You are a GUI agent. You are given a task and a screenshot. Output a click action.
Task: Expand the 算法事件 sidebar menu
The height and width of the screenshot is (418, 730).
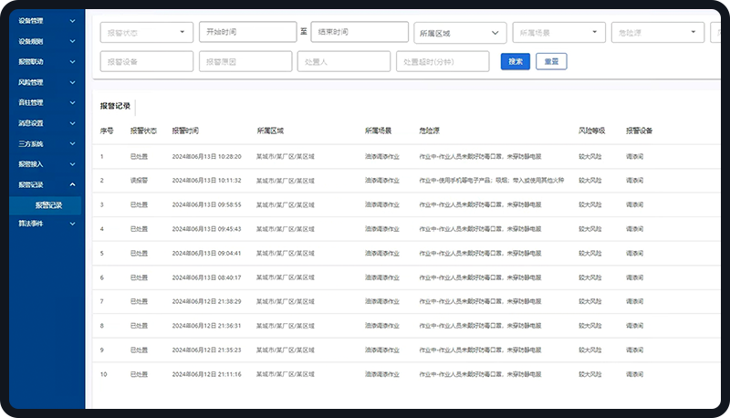[46, 224]
